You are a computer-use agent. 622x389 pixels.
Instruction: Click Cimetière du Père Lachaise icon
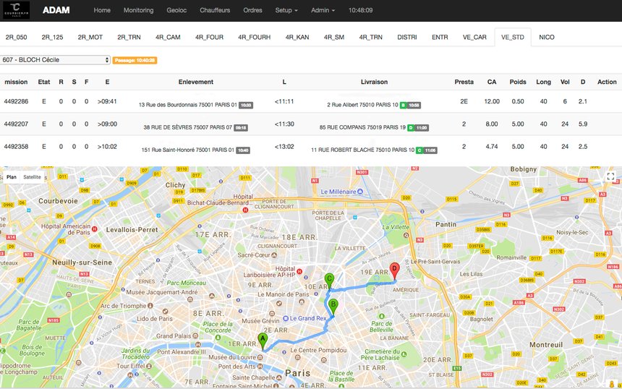coord(404,354)
